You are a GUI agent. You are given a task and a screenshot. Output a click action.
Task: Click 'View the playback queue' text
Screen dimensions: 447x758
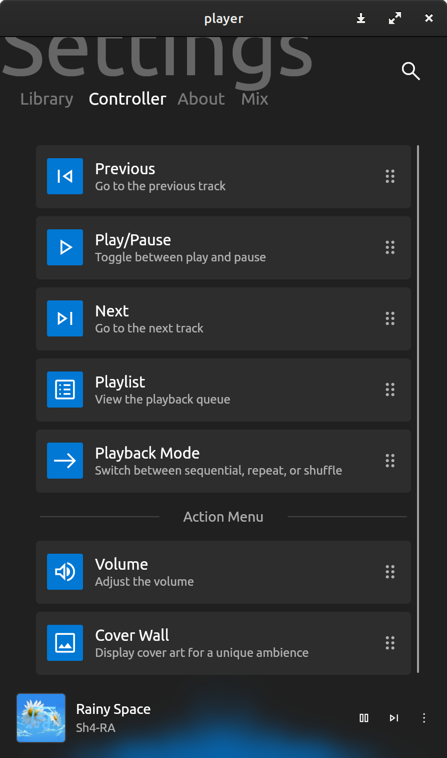162,400
